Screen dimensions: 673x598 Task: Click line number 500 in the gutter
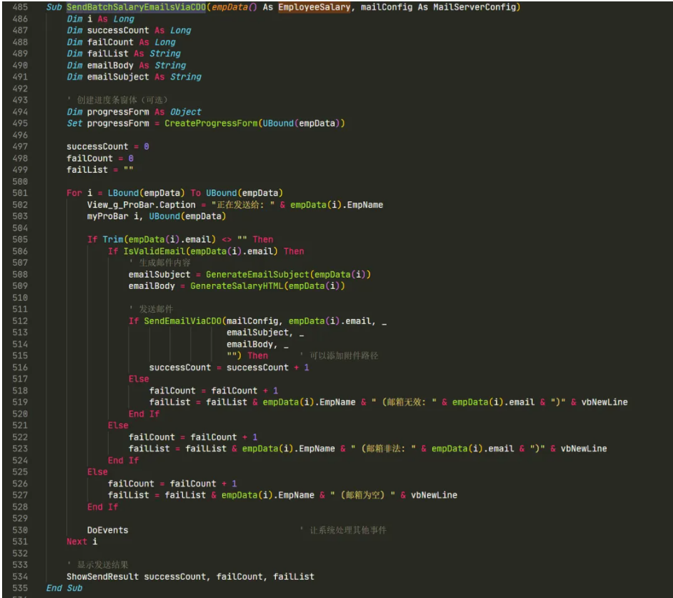(20, 182)
